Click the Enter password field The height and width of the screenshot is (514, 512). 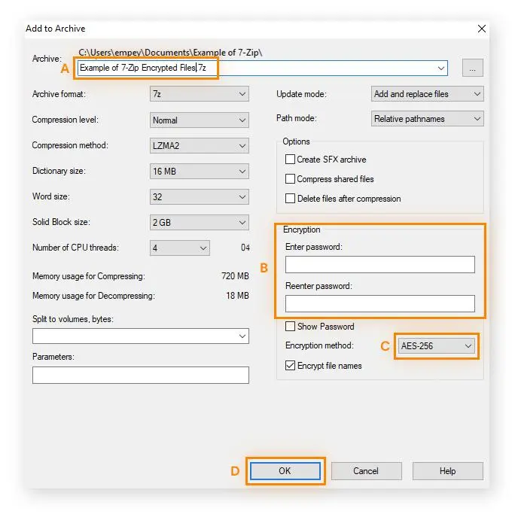[379, 265]
